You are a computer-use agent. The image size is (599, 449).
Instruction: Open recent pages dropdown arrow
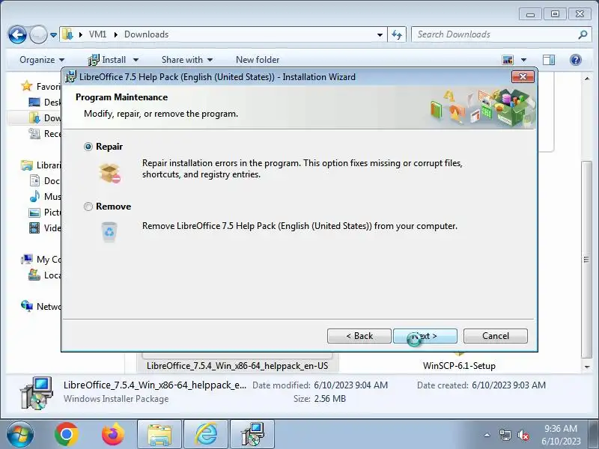[x=53, y=35]
